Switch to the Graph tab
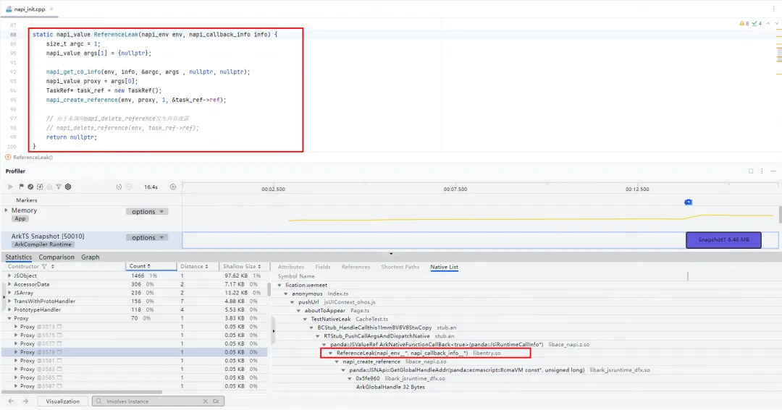Screen dimensions: 782x410 tap(91, 257)
